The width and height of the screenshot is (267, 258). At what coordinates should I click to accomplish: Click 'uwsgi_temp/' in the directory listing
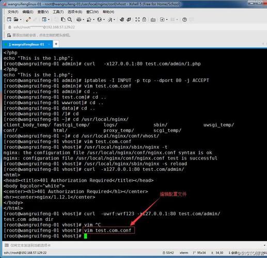[x=218, y=125]
